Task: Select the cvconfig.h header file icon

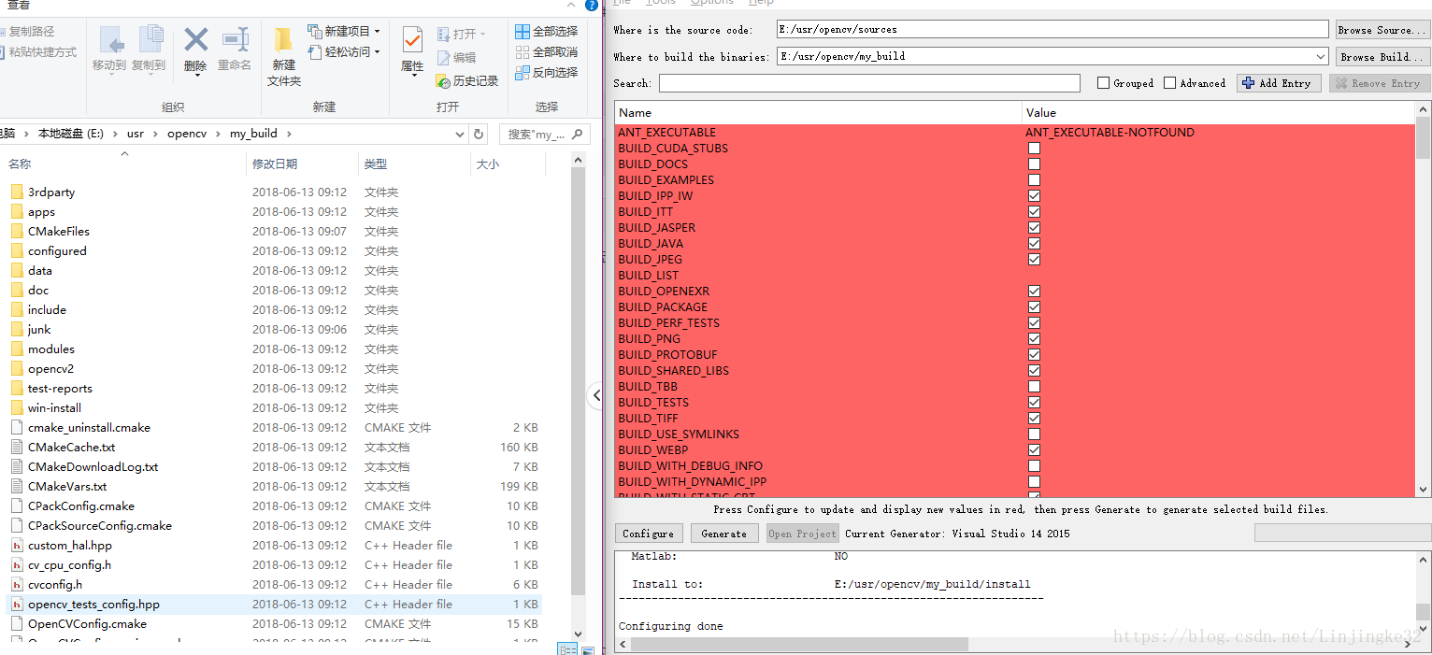Action: (x=17, y=584)
